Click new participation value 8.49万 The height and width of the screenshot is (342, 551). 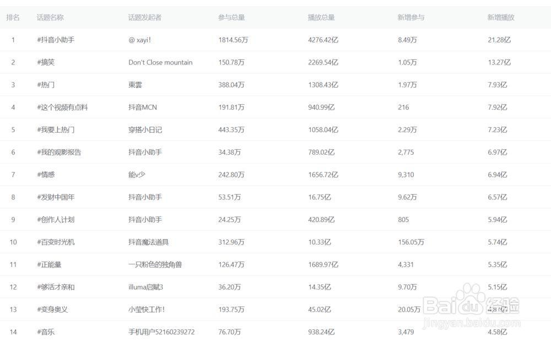click(x=408, y=40)
